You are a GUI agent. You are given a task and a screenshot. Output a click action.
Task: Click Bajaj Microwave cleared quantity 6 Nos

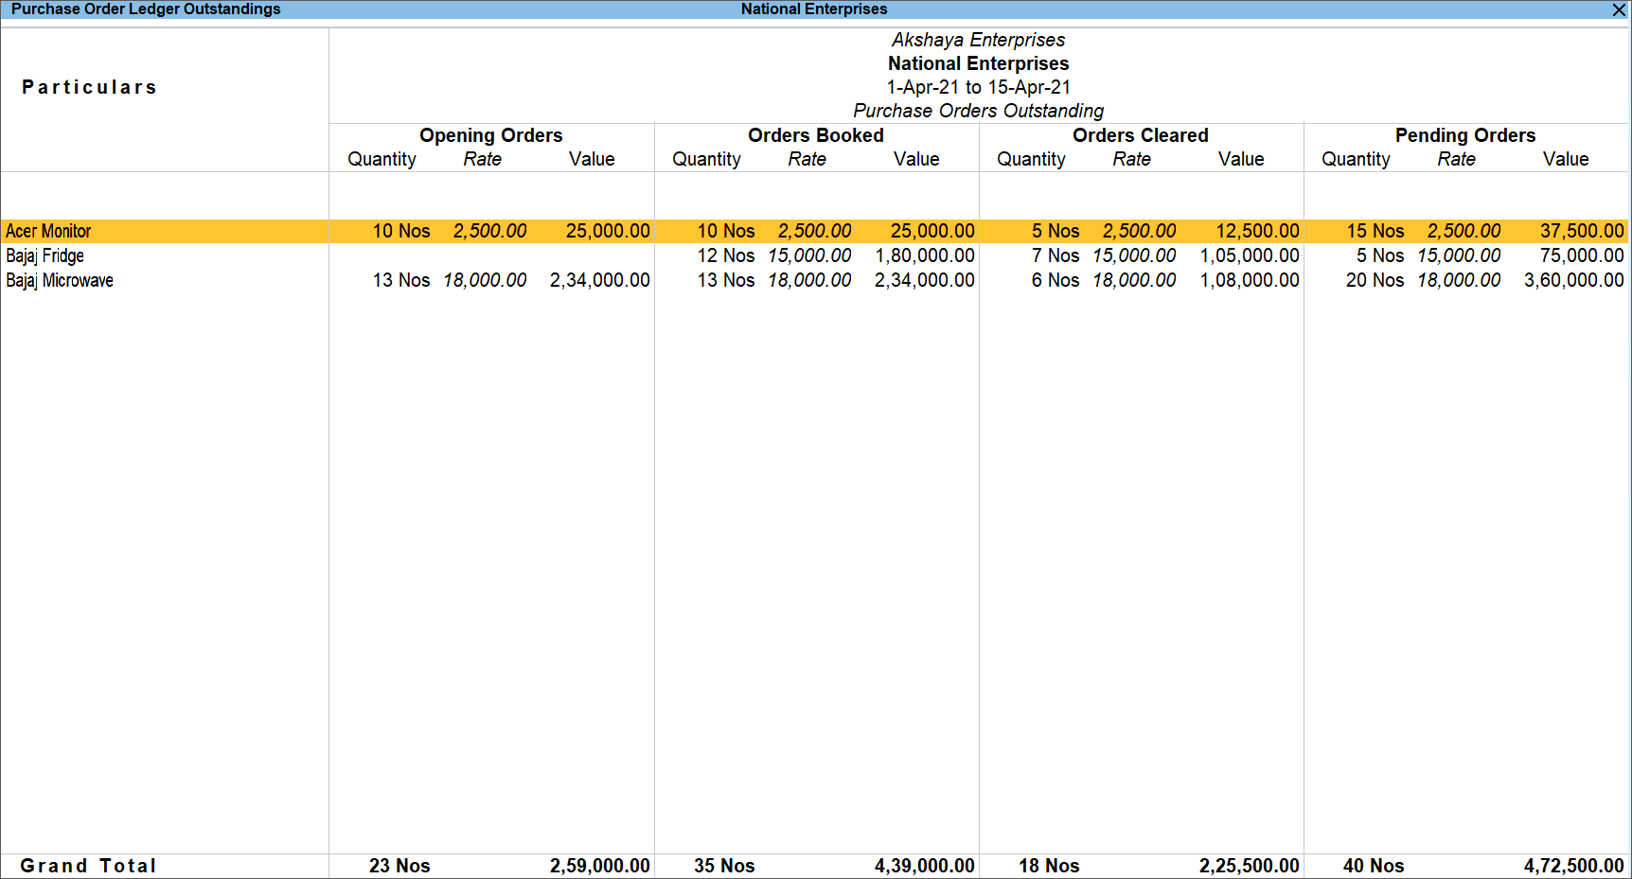1055,280
